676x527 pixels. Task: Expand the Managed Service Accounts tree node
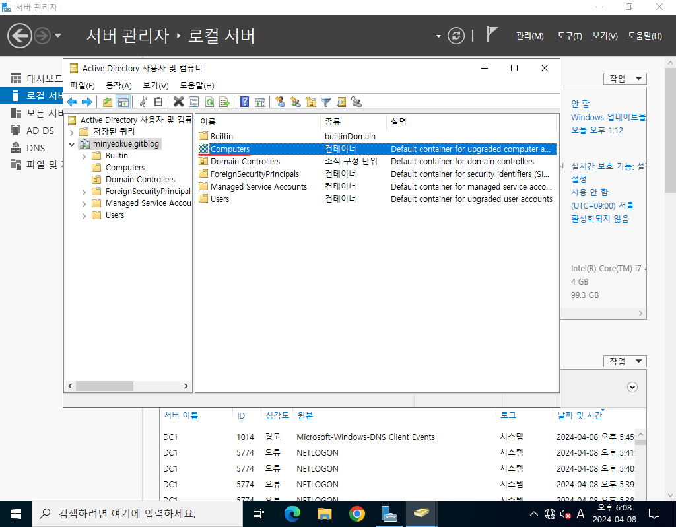[84, 204]
